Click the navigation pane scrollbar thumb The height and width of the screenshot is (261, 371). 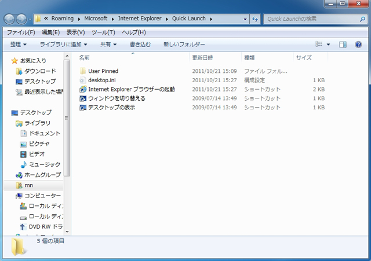pyautogui.click(x=67, y=118)
